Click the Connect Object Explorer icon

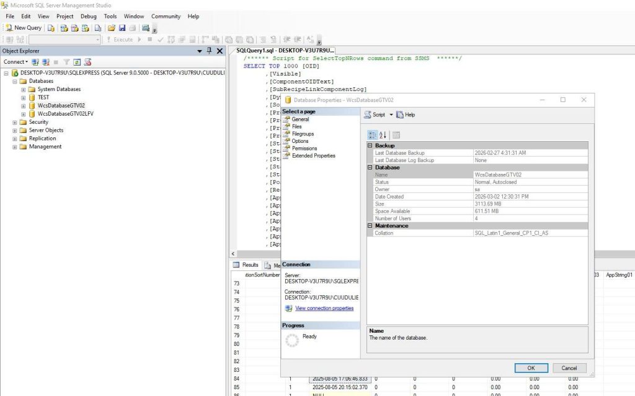[35, 62]
